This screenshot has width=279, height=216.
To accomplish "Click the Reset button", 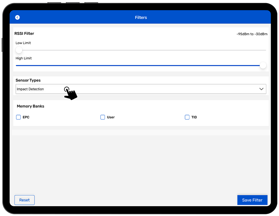I will point(25,200).
